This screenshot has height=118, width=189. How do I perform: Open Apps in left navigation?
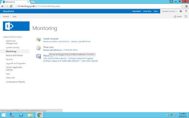(x=8, y=74)
